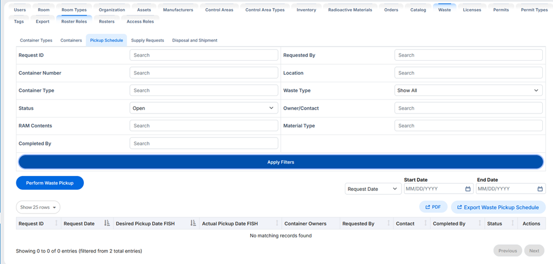Click the Actions column header

coord(531,224)
